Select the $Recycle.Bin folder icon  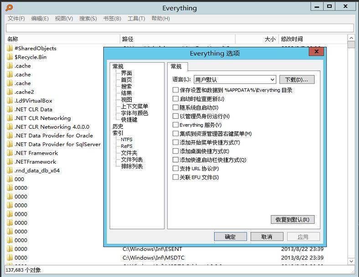click(10, 57)
